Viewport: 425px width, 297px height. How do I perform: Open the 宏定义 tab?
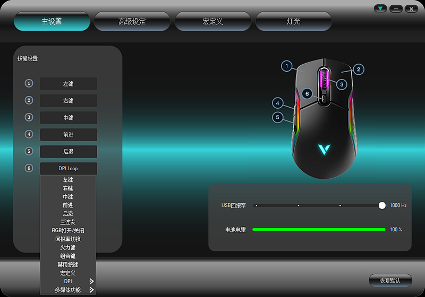[212, 21]
